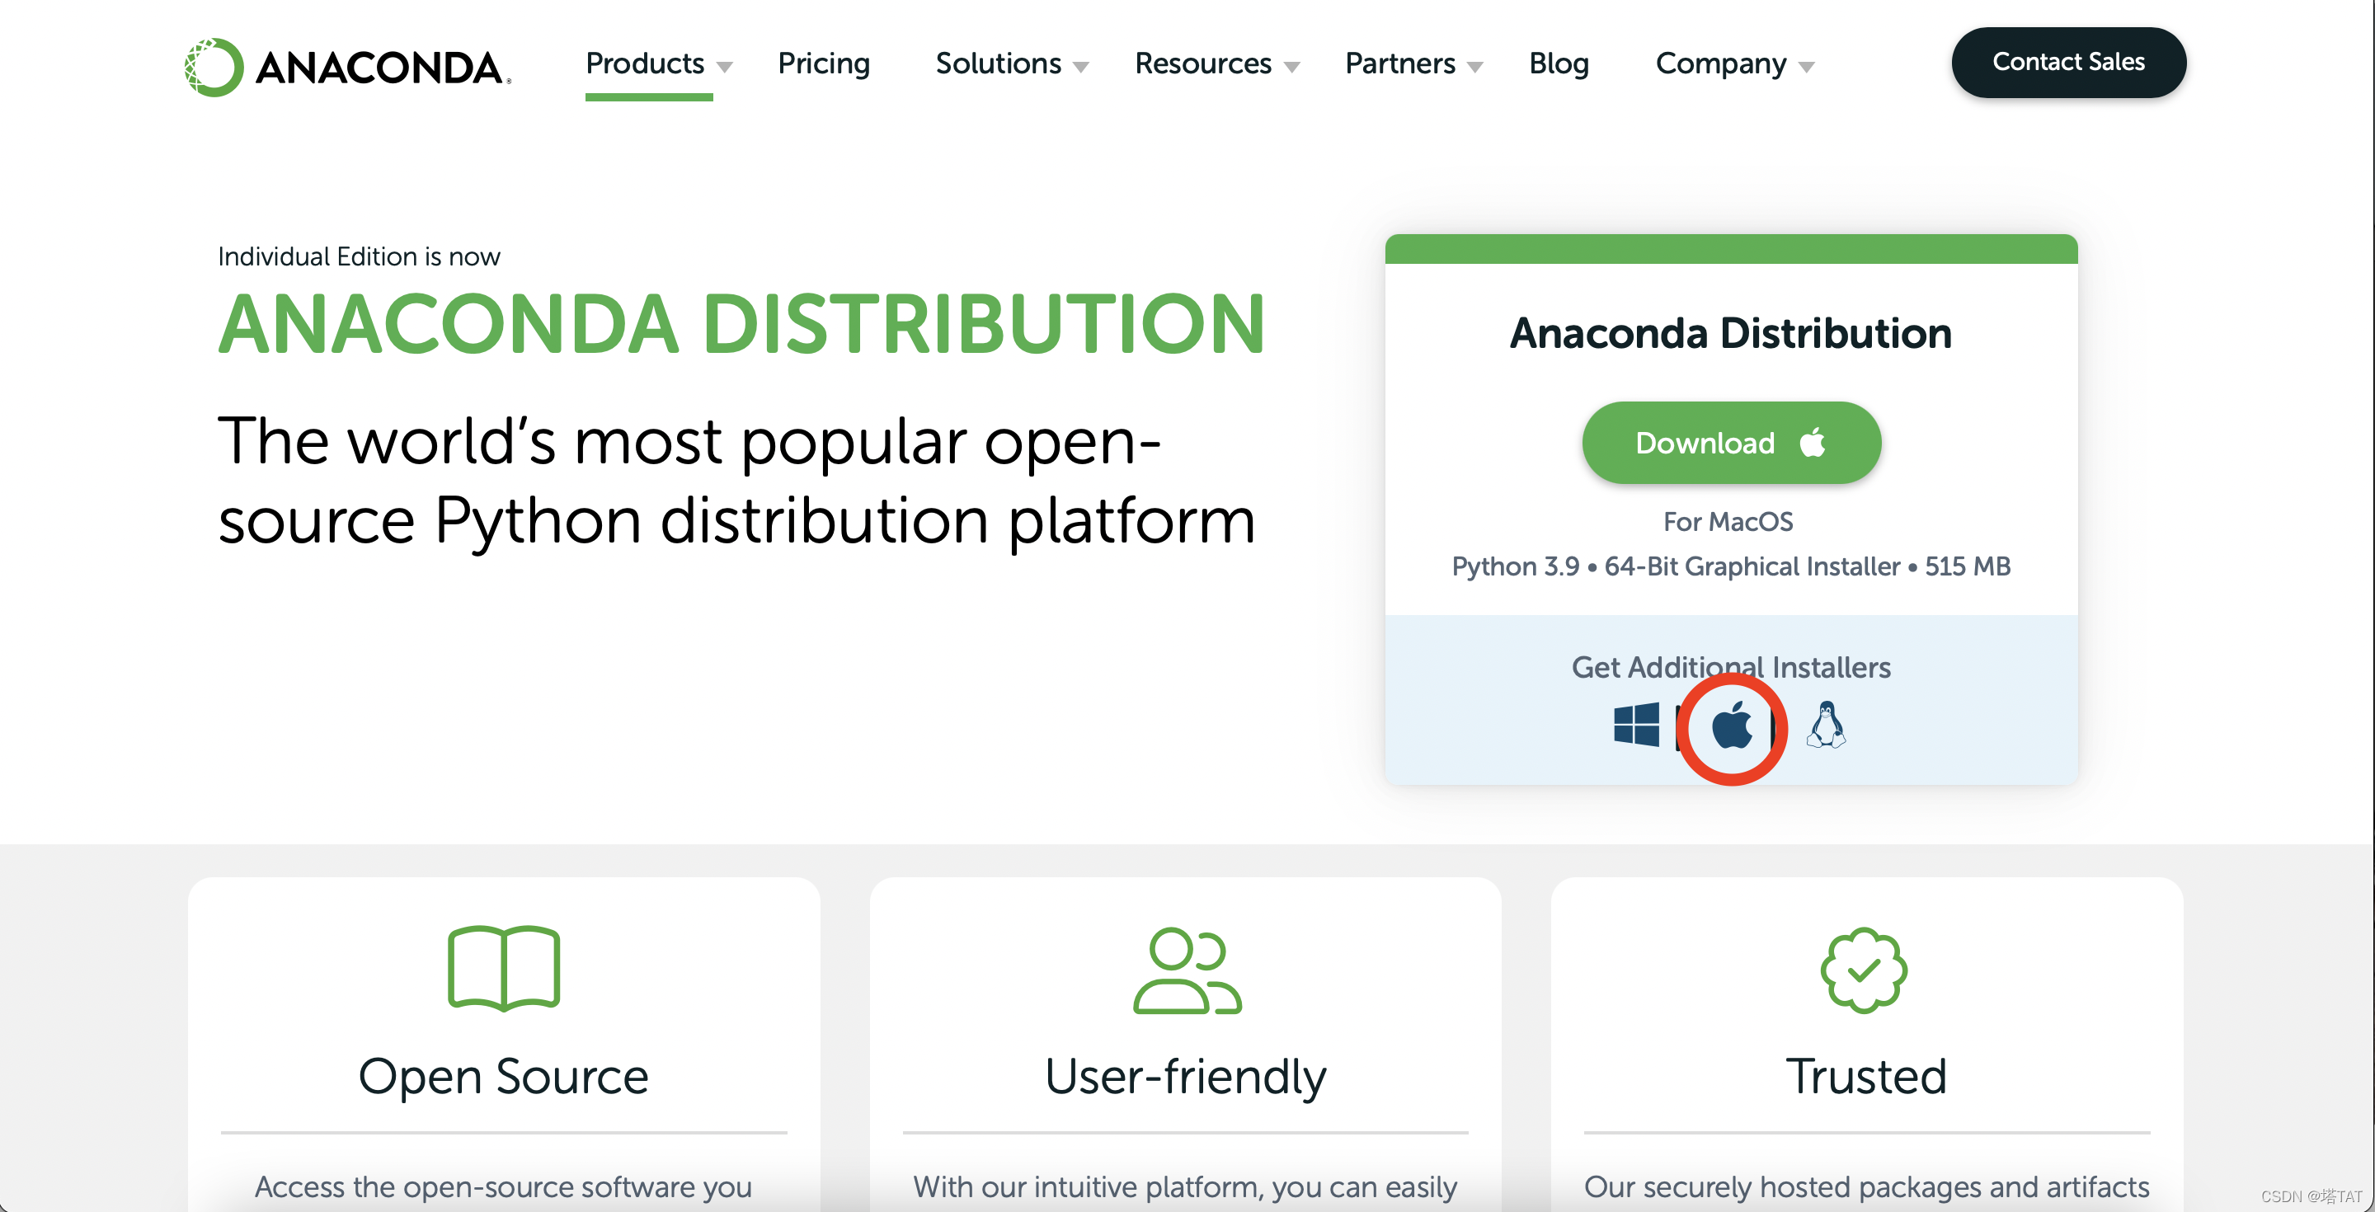Click the Open Source card heading
2375x1212 pixels.
coord(503,1077)
